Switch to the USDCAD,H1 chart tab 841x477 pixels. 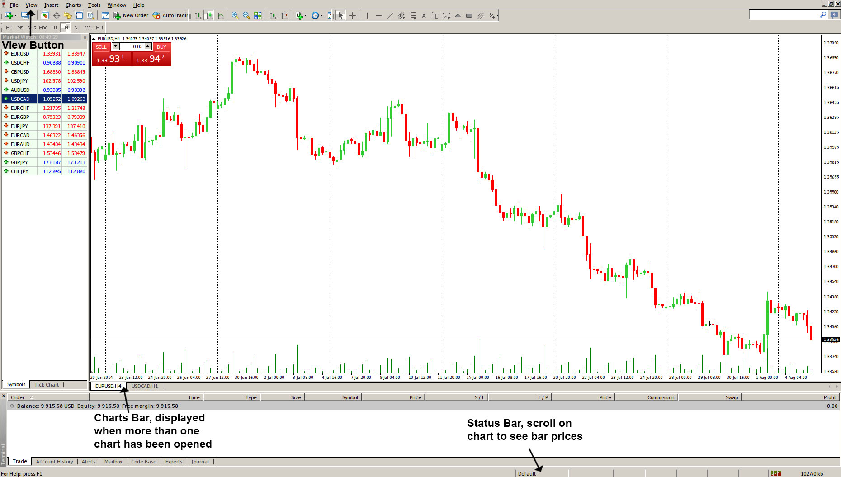pos(145,386)
